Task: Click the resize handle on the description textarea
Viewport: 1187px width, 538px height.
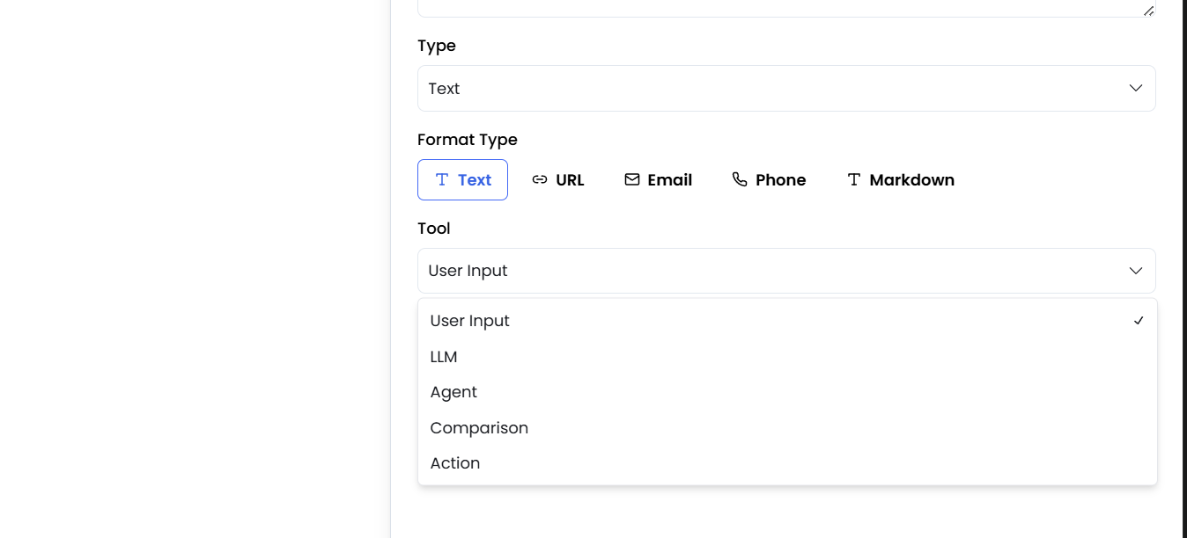Action: pos(1147,11)
